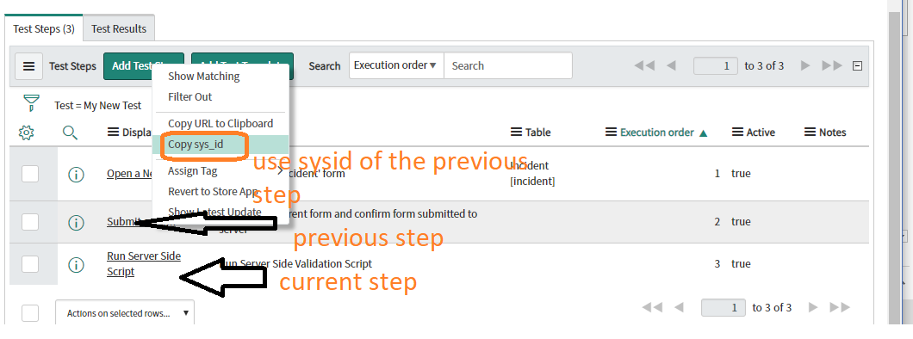Click the filter funnel icon
The image size is (913, 339).
pyautogui.click(x=31, y=103)
